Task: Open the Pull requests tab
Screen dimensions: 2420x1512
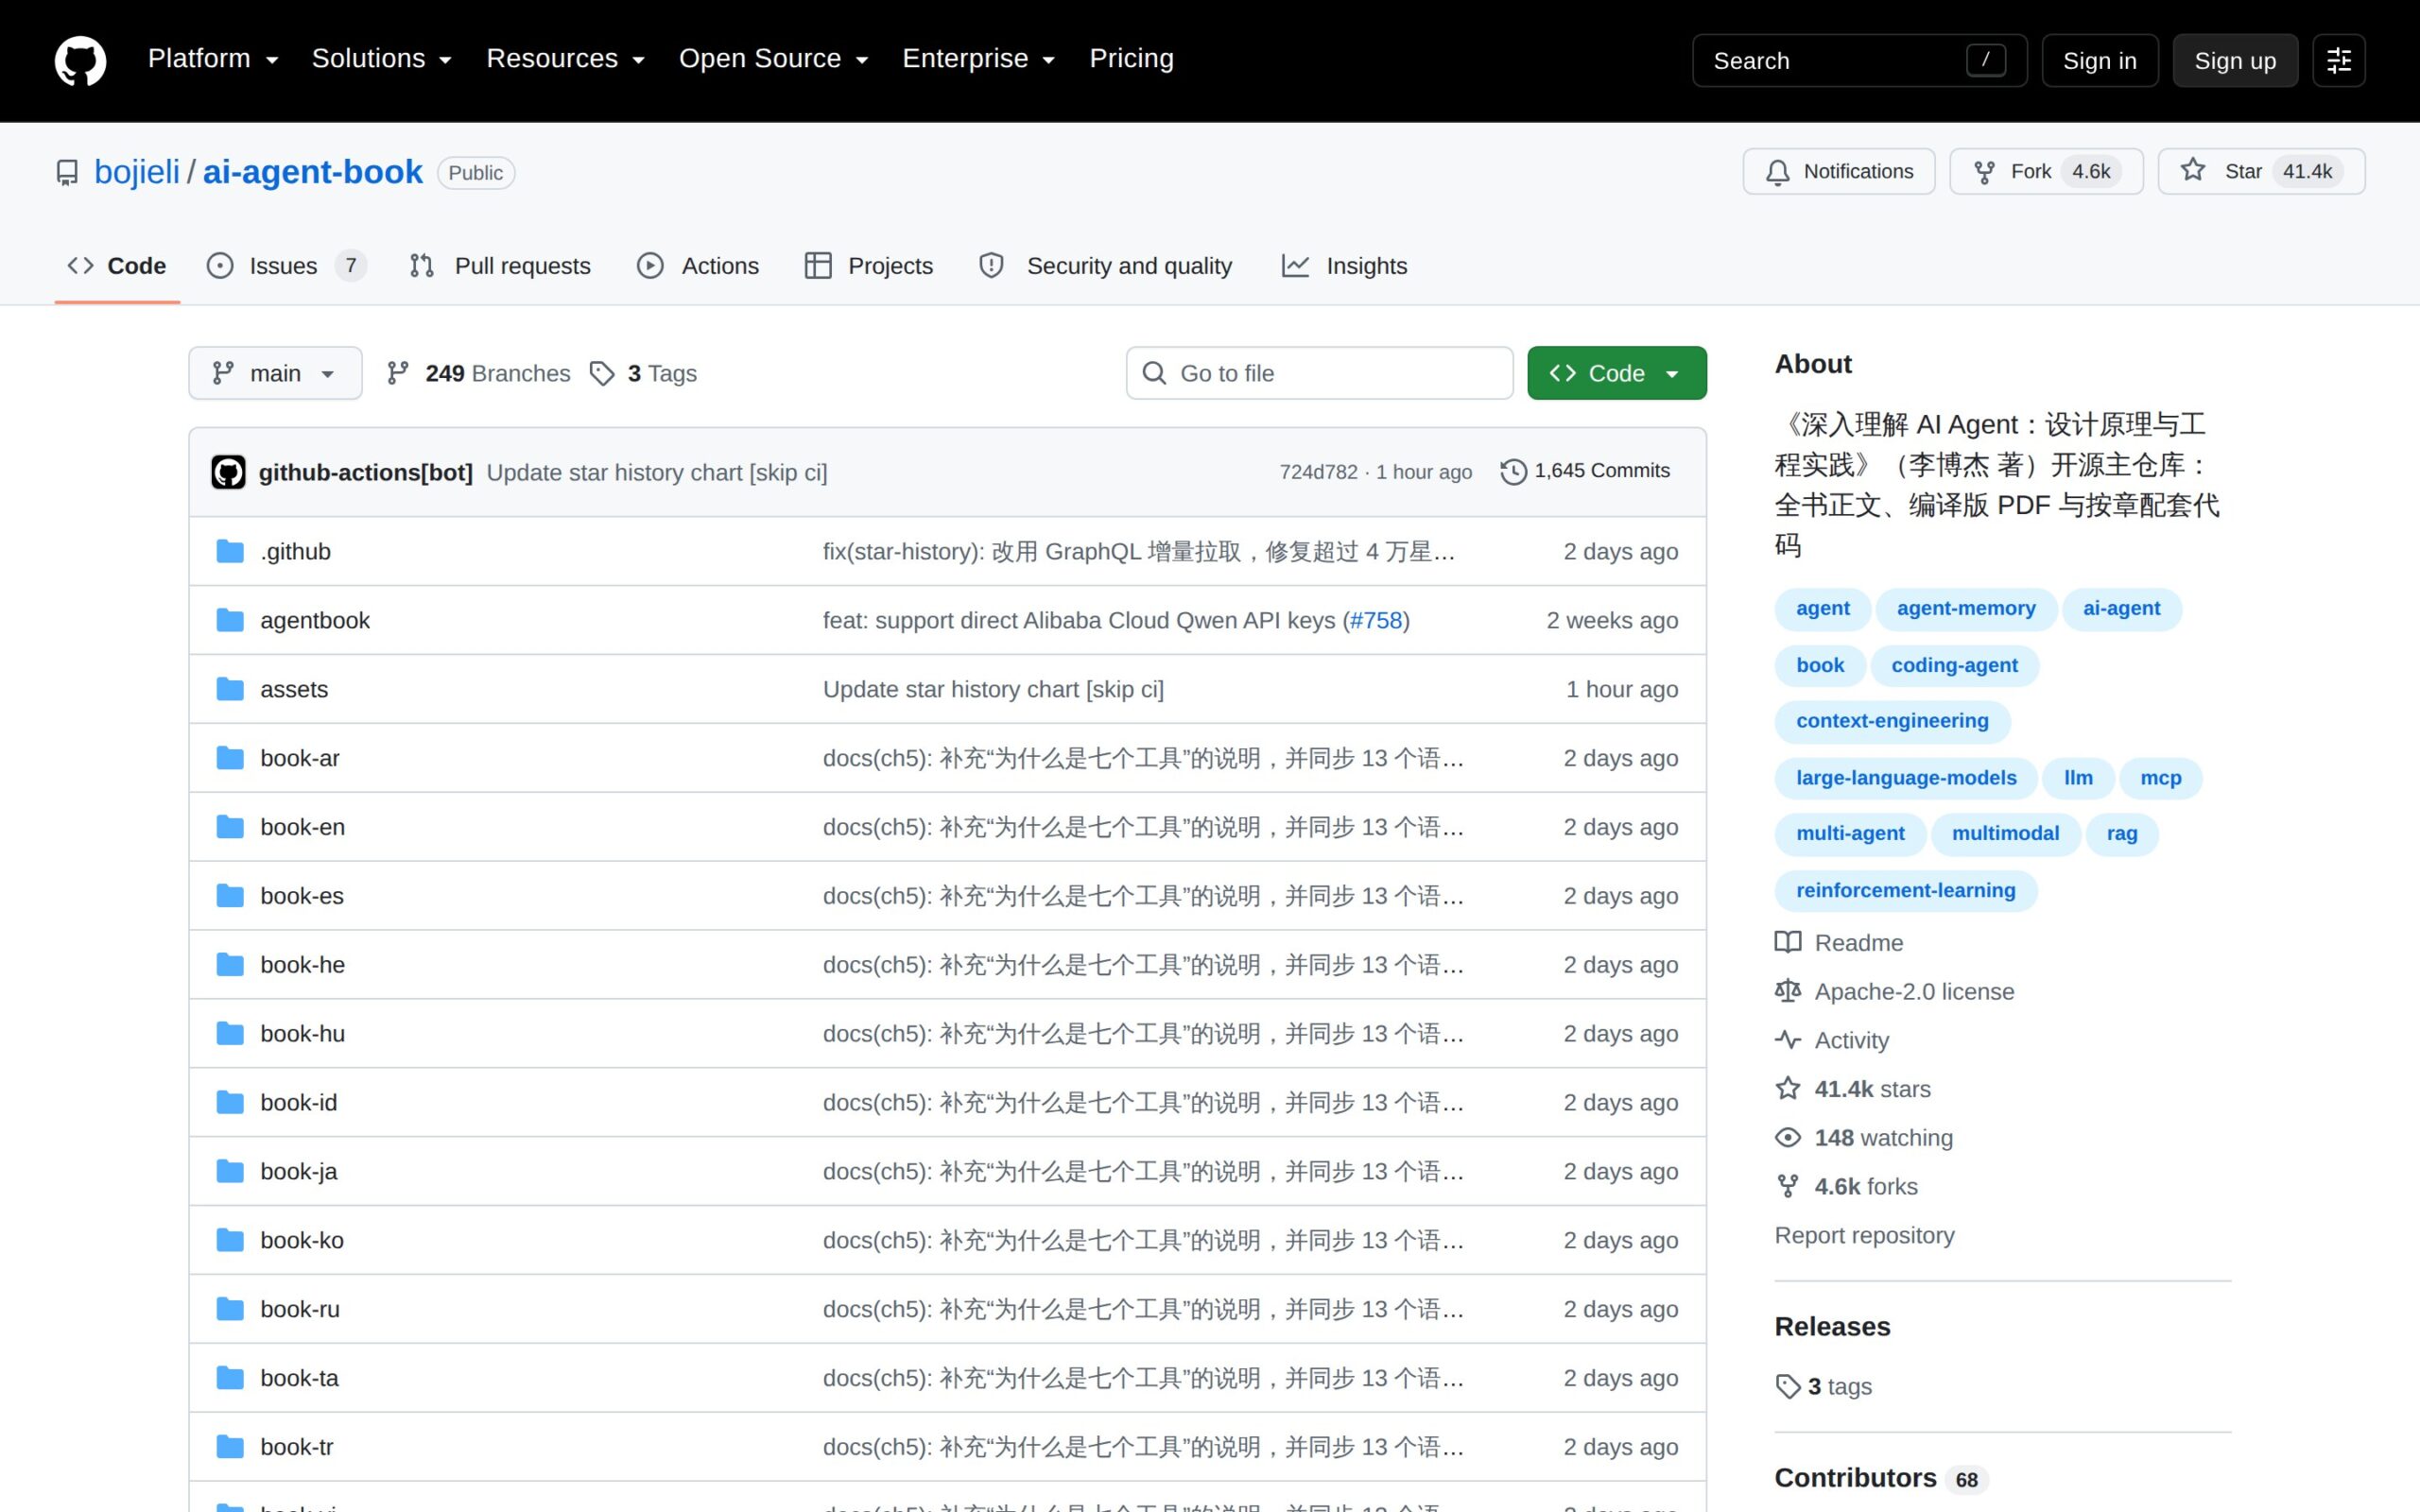Action: pos(500,266)
